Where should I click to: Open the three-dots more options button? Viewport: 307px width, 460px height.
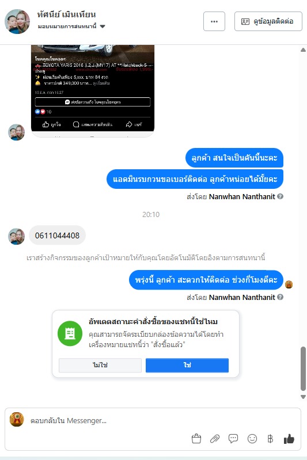pyautogui.click(x=214, y=21)
